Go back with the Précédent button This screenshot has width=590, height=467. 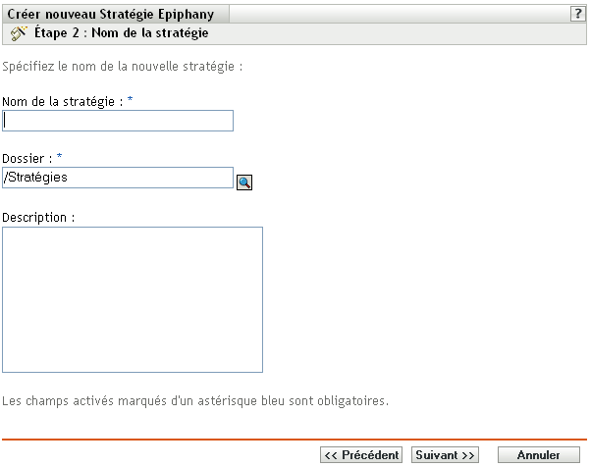[361, 455]
